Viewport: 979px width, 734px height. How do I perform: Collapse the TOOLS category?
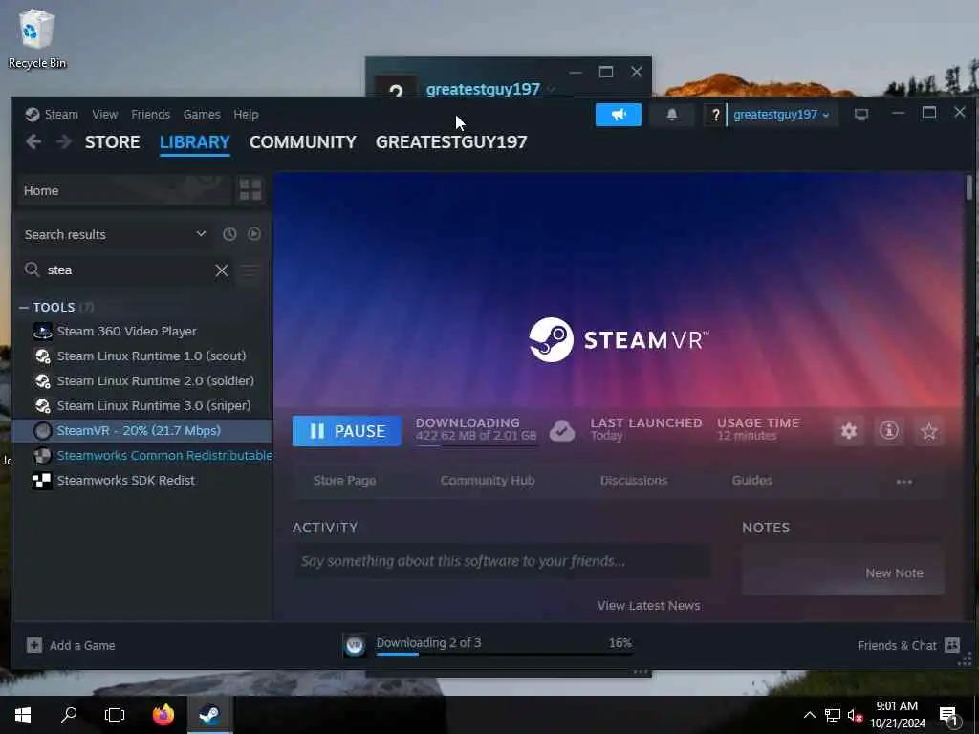coord(24,307)
